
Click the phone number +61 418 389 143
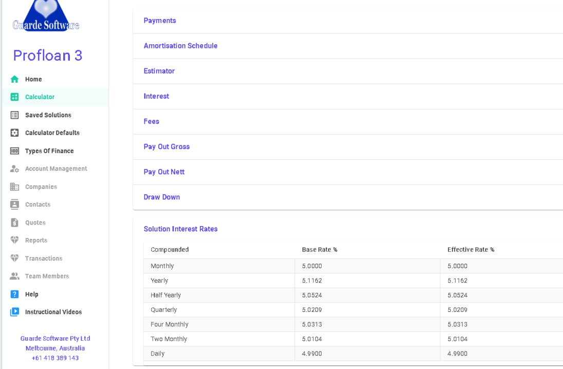coord(55,358)
